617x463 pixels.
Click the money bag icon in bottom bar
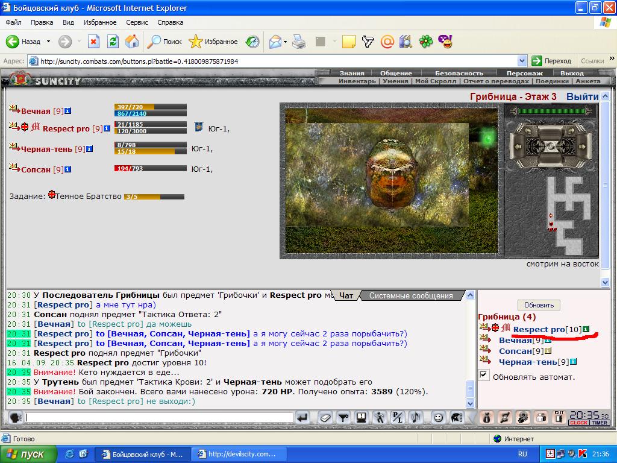[x=486, y=418]
